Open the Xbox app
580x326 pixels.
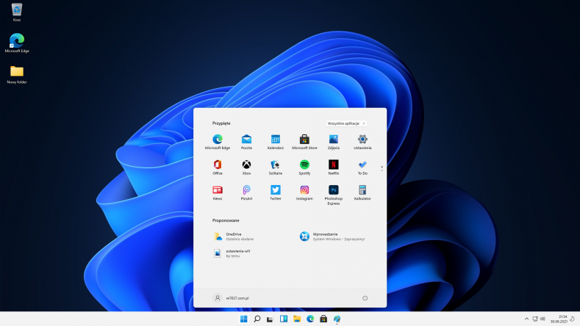(x=246, y=167)
